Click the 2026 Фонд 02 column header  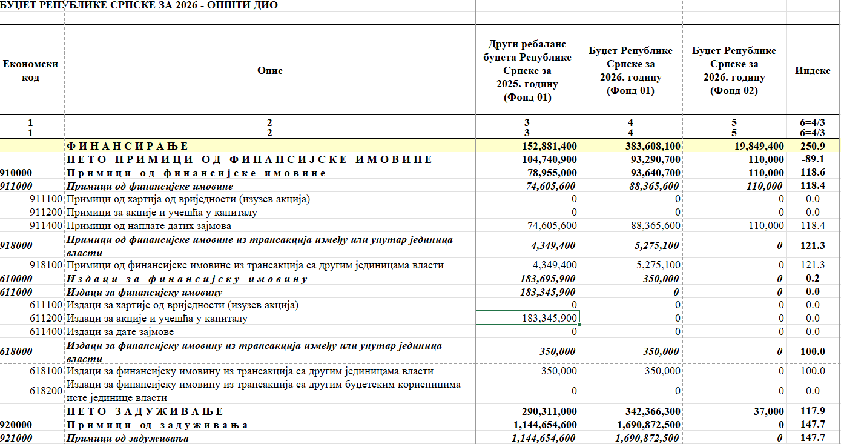[734, 70]
